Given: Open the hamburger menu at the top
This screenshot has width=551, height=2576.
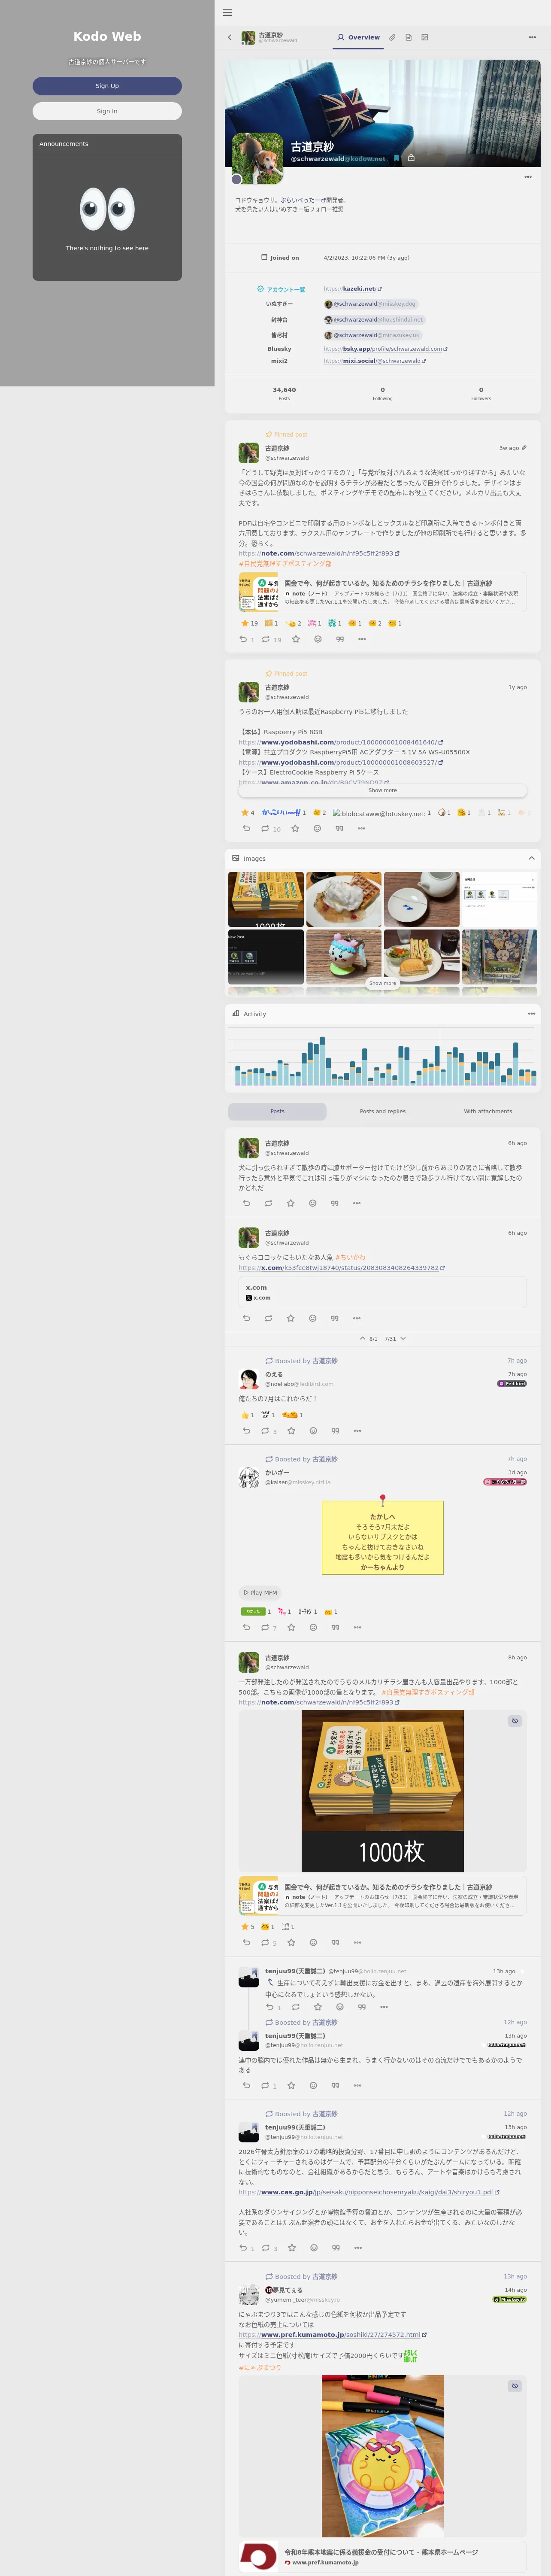Looking at the screenshot, I should [x=227, y=13].
